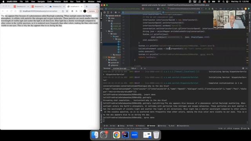
Task: Open the Services tool window button
Action: 162,126
